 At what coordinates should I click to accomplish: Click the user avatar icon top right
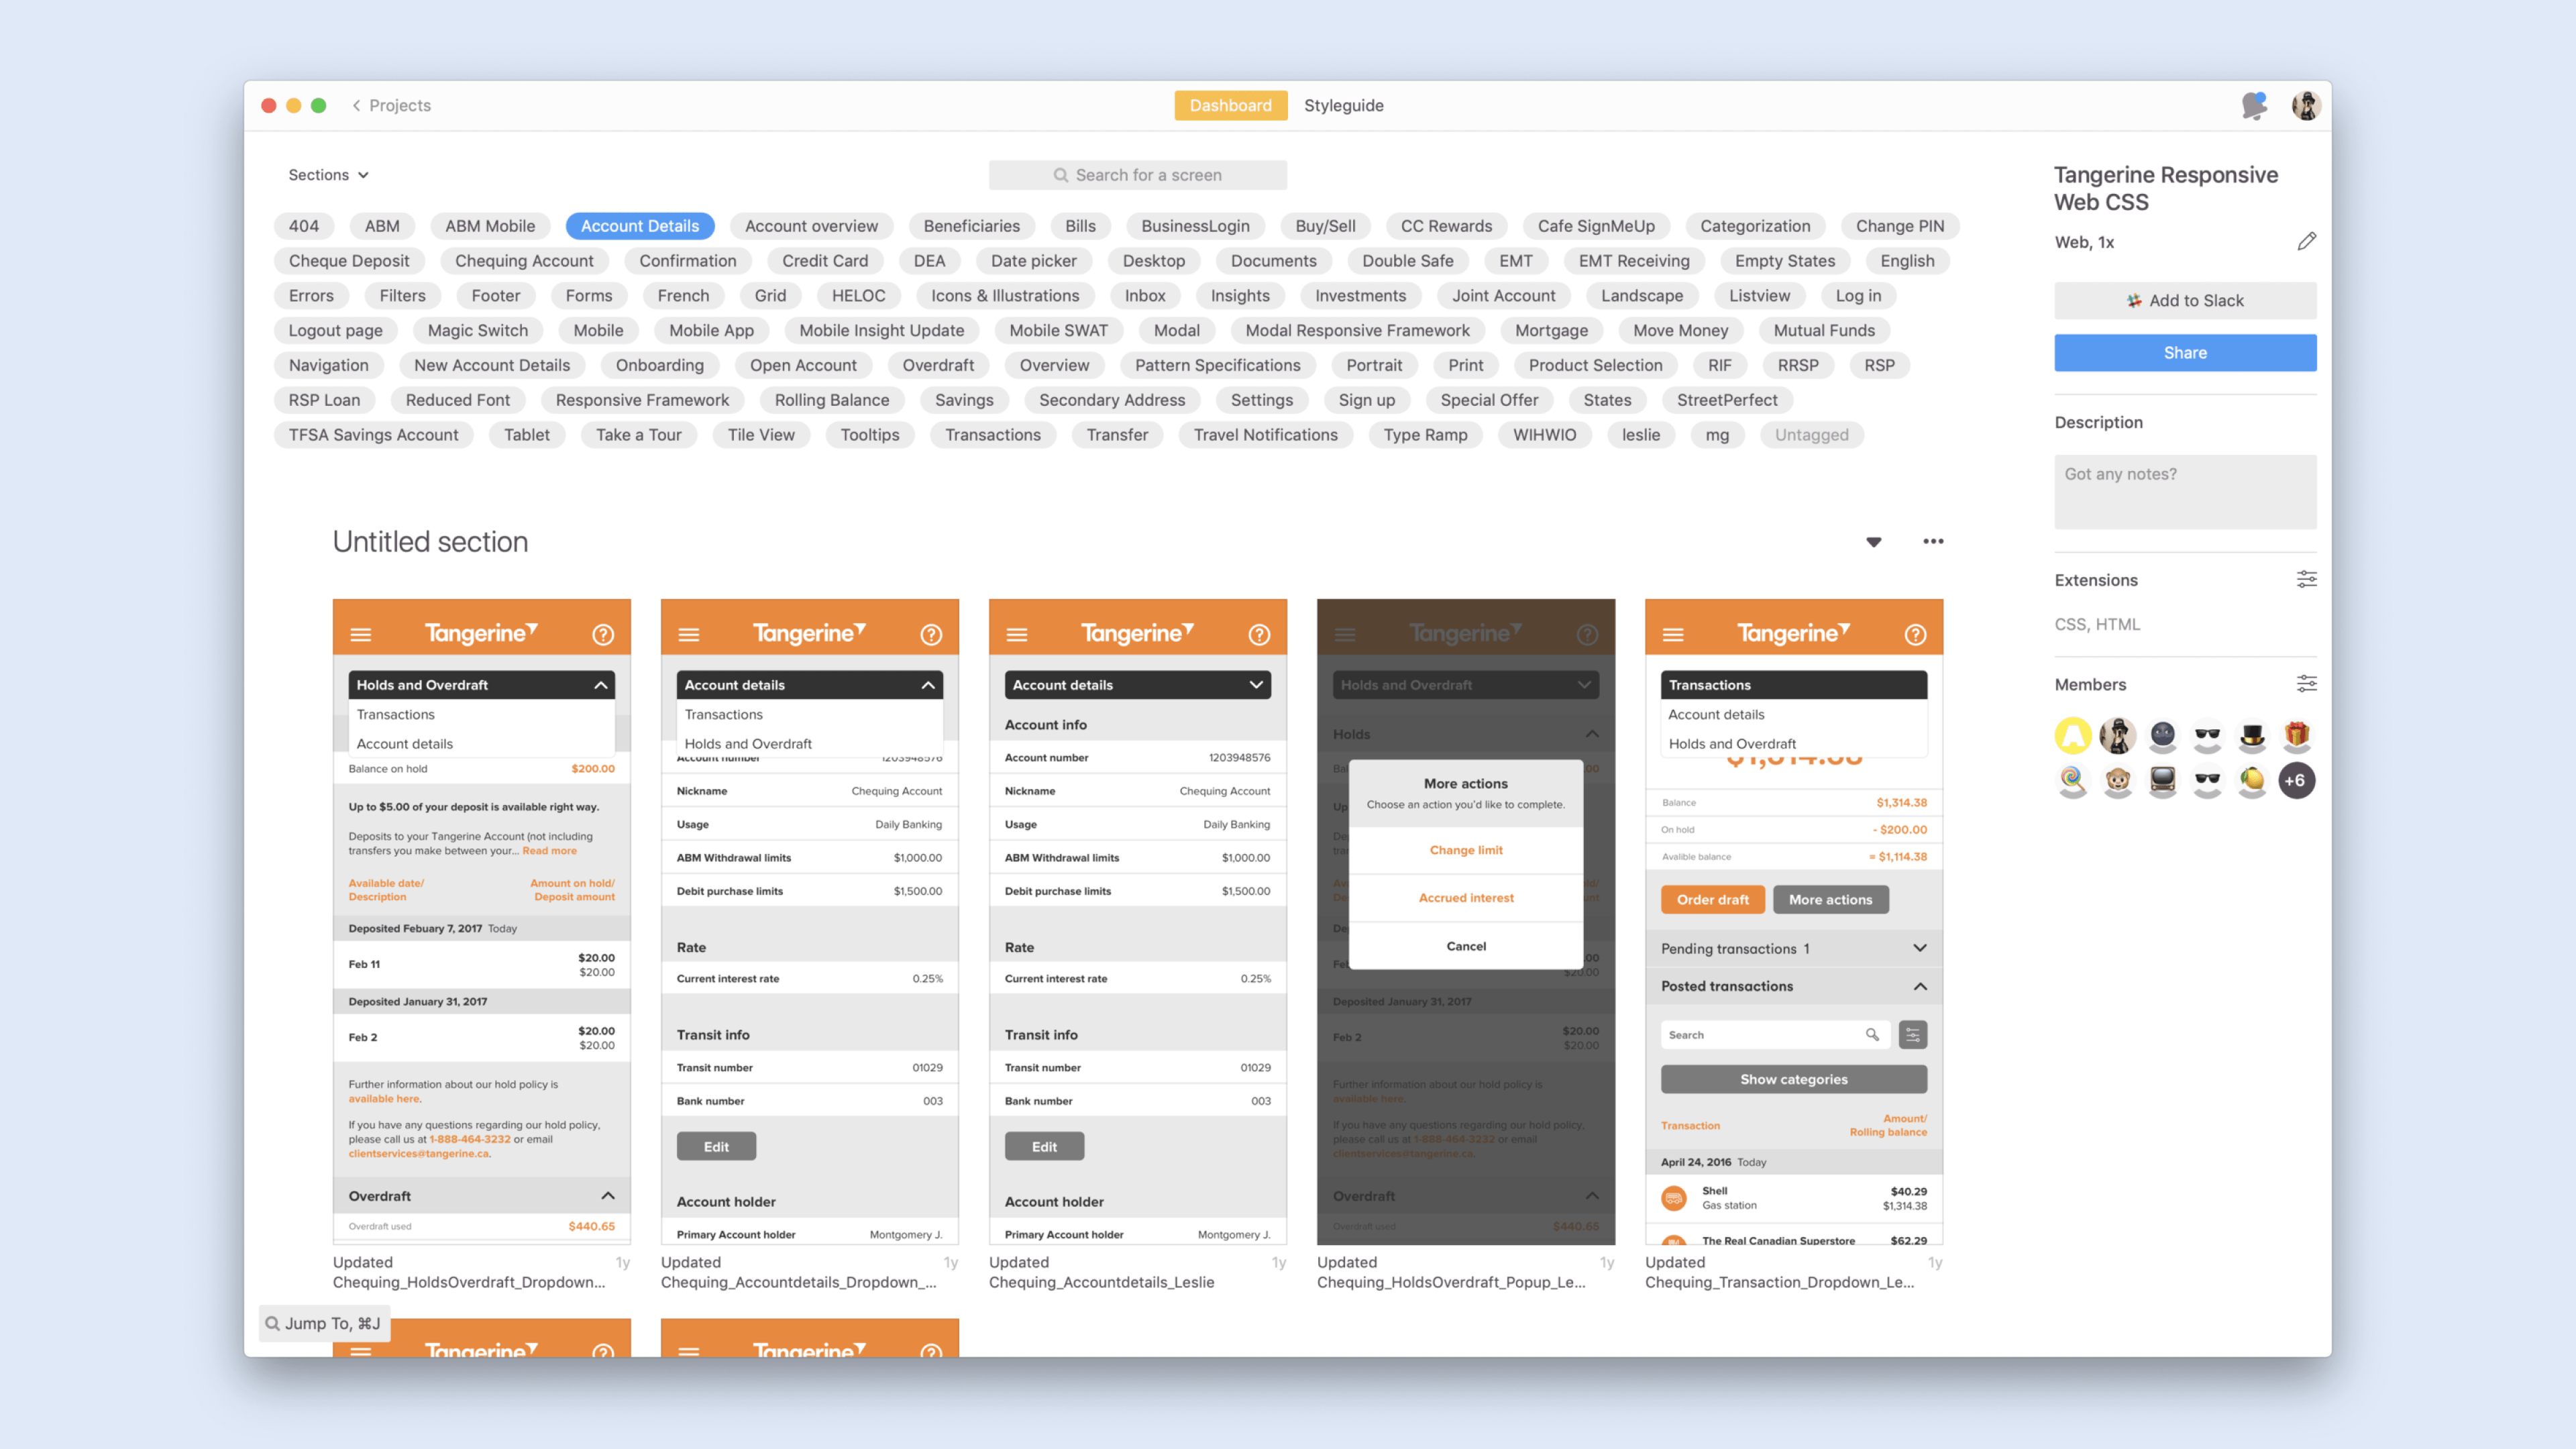point(2307,106)
